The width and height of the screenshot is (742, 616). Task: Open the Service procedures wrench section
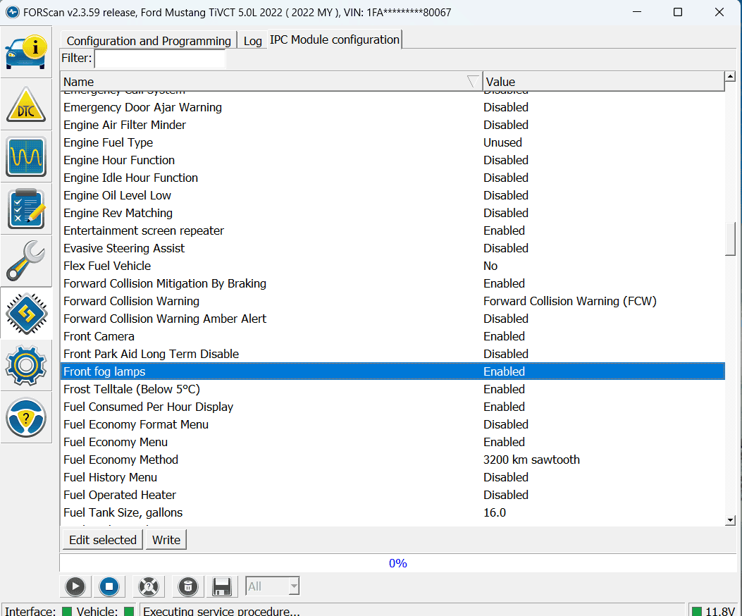click(26, 260)
